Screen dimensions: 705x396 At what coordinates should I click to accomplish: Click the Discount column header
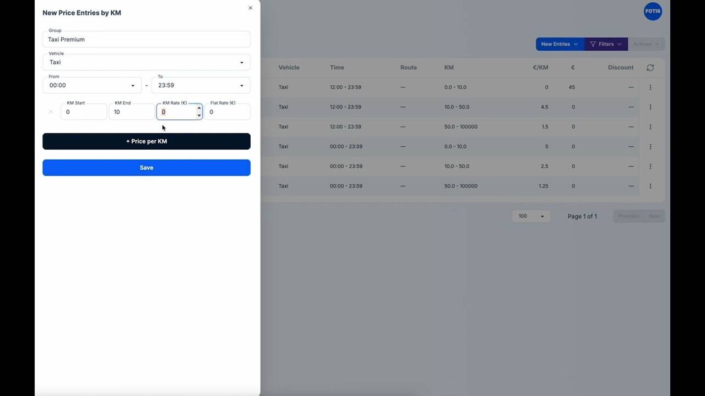621,68
